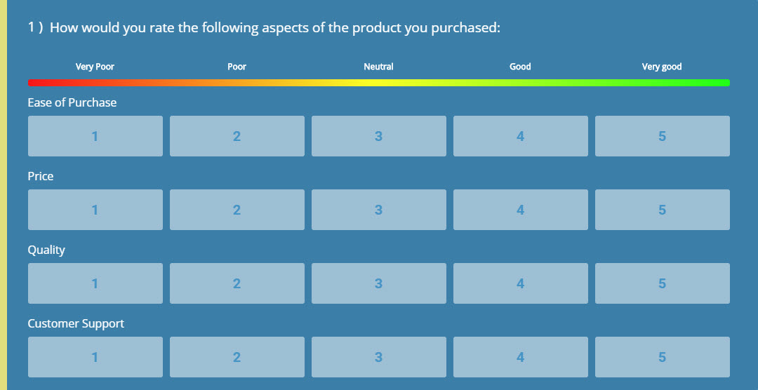Click the Very good scale label
Viewport: 758px width, 390px height.
tap(662, 67)
